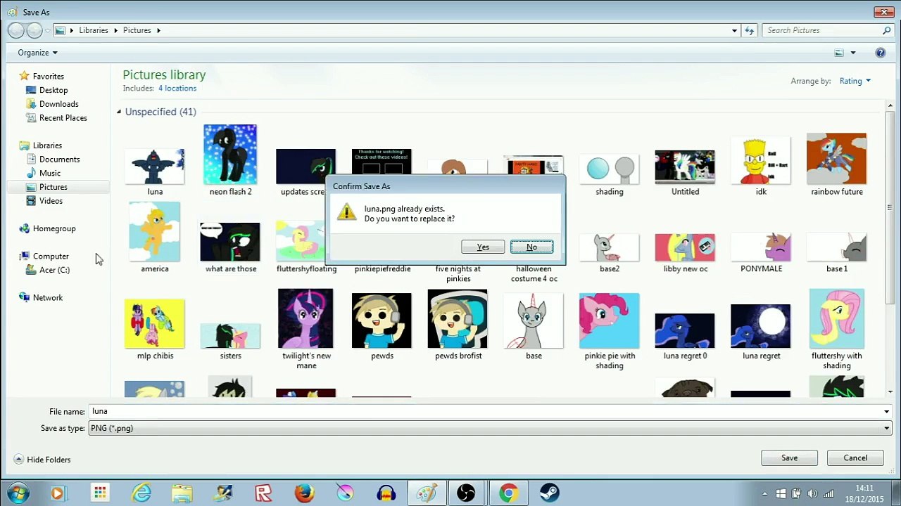Open Firefox from the taskbar
901x506 pixels.
coord(304,493)
